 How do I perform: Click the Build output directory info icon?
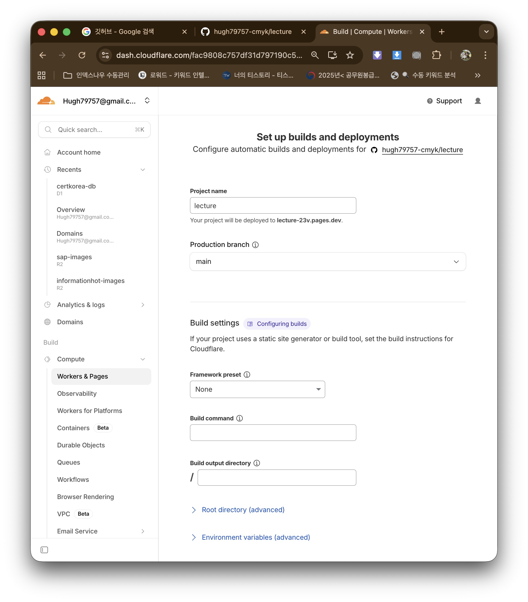pyautogui.click(x=257, y=463)
